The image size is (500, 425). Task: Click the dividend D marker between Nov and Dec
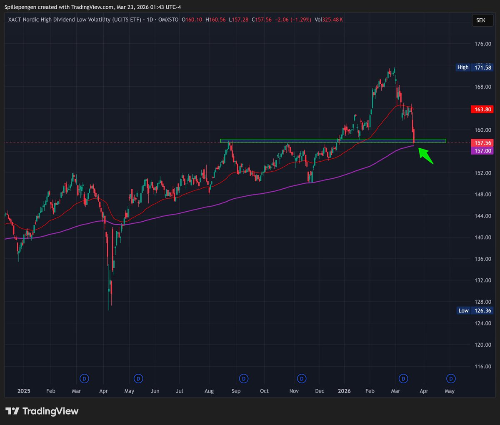(302, 379)
